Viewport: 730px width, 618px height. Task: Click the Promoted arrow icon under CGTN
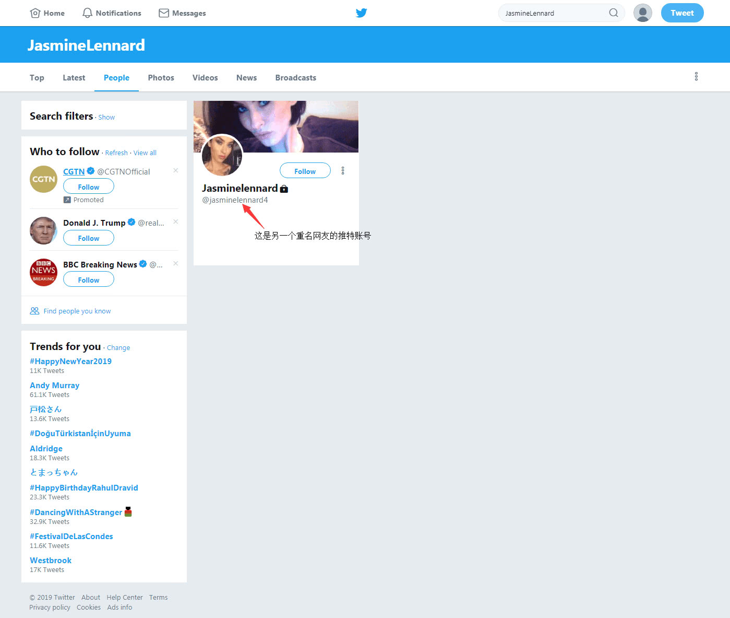pyautogui.click(x=67, y=200)
